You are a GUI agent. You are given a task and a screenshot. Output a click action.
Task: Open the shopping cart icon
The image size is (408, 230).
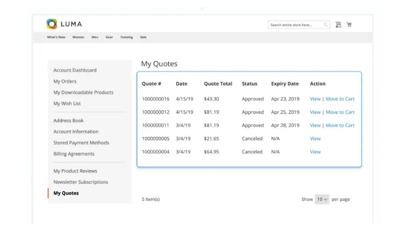pos(349,25)
